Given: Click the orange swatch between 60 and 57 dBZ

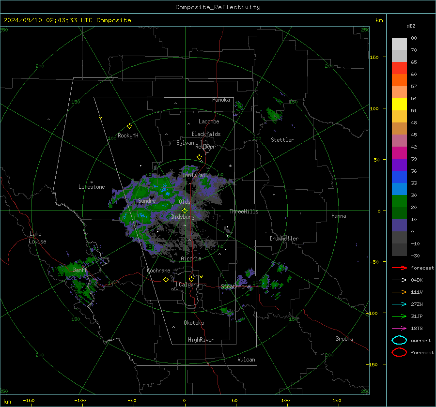Looking at the screenshot, I should pos(399,80).
